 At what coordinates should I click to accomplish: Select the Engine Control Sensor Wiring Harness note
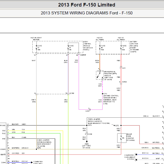point(111,100)
